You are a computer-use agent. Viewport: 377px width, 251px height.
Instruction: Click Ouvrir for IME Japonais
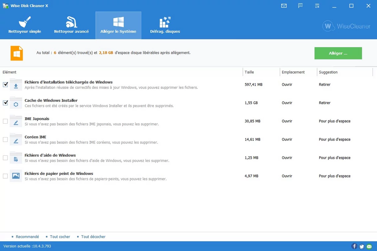[x=287, y=121]
